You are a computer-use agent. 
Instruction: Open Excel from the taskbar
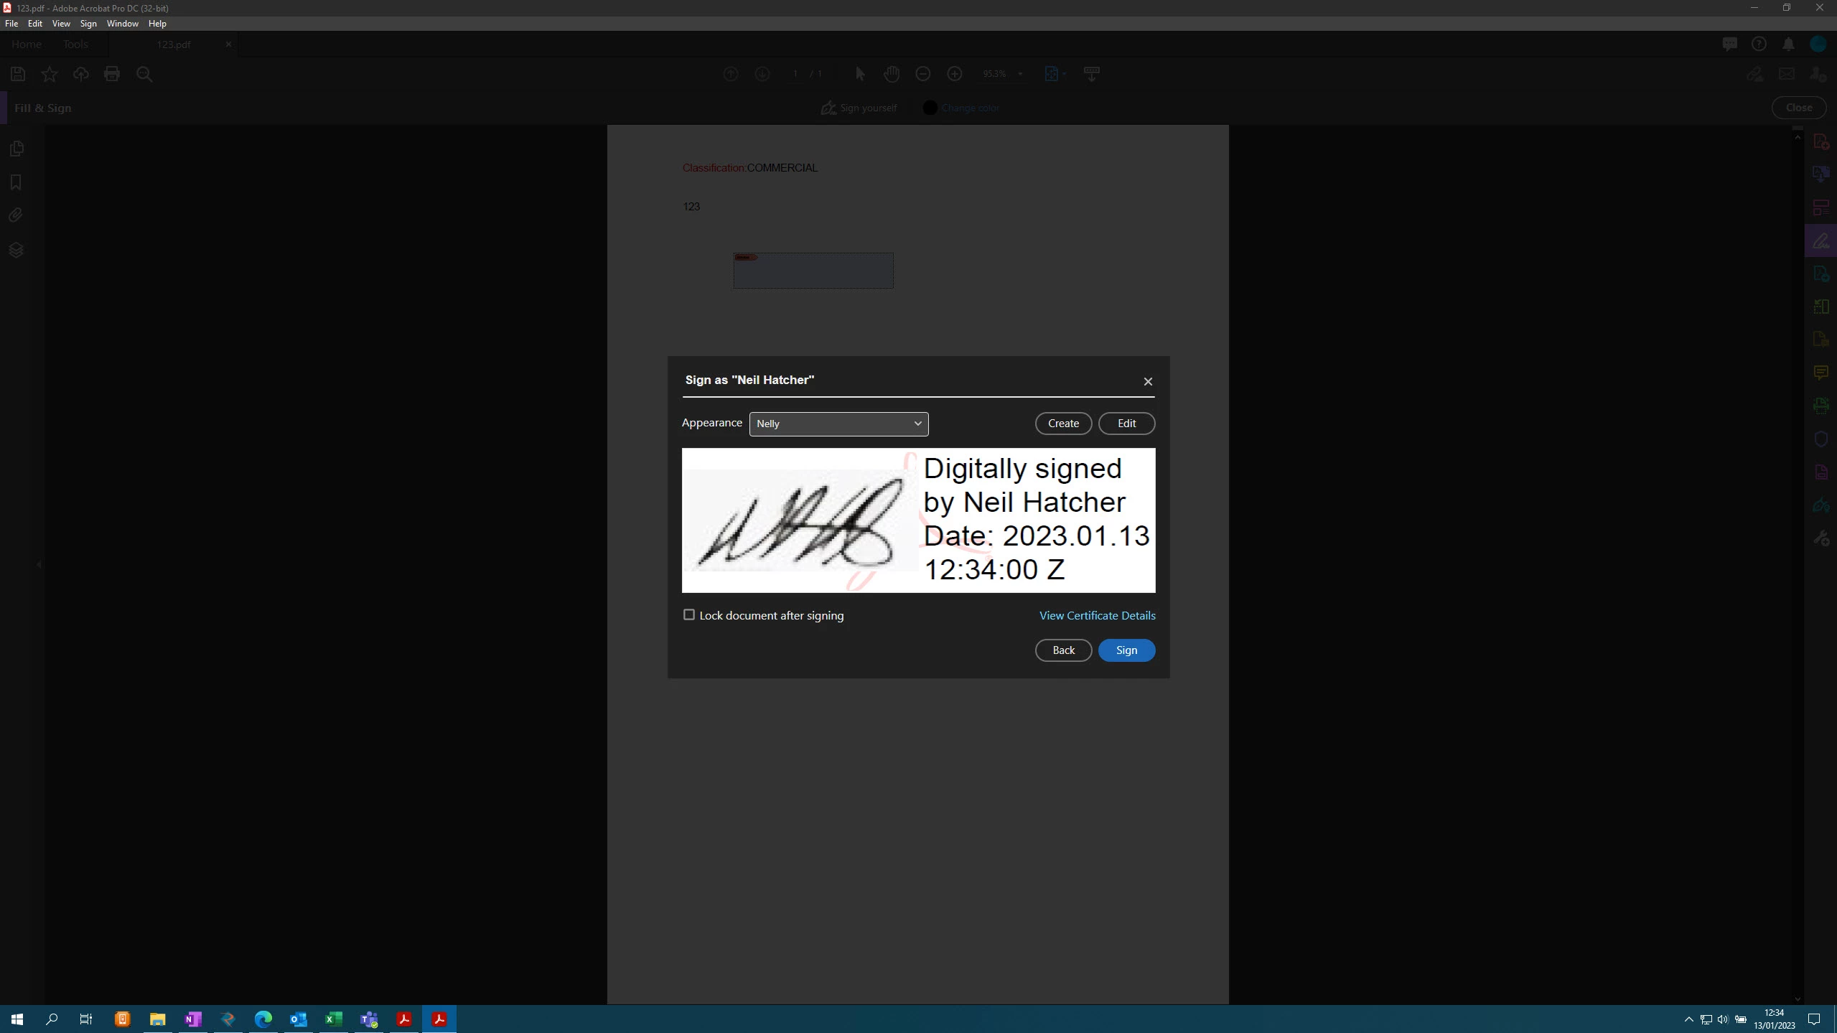(334, 1019)
